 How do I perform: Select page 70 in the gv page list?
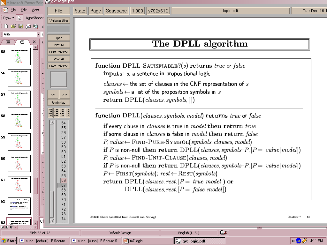tap(63, 200)
